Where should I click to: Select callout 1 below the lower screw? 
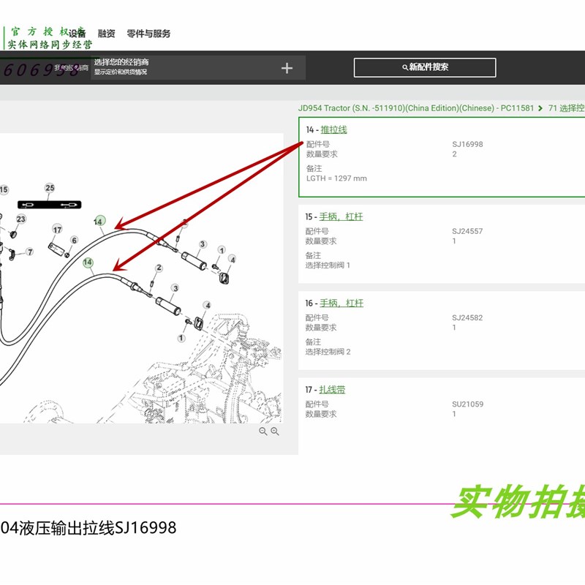pyautogui.click(x=181, y=338)
